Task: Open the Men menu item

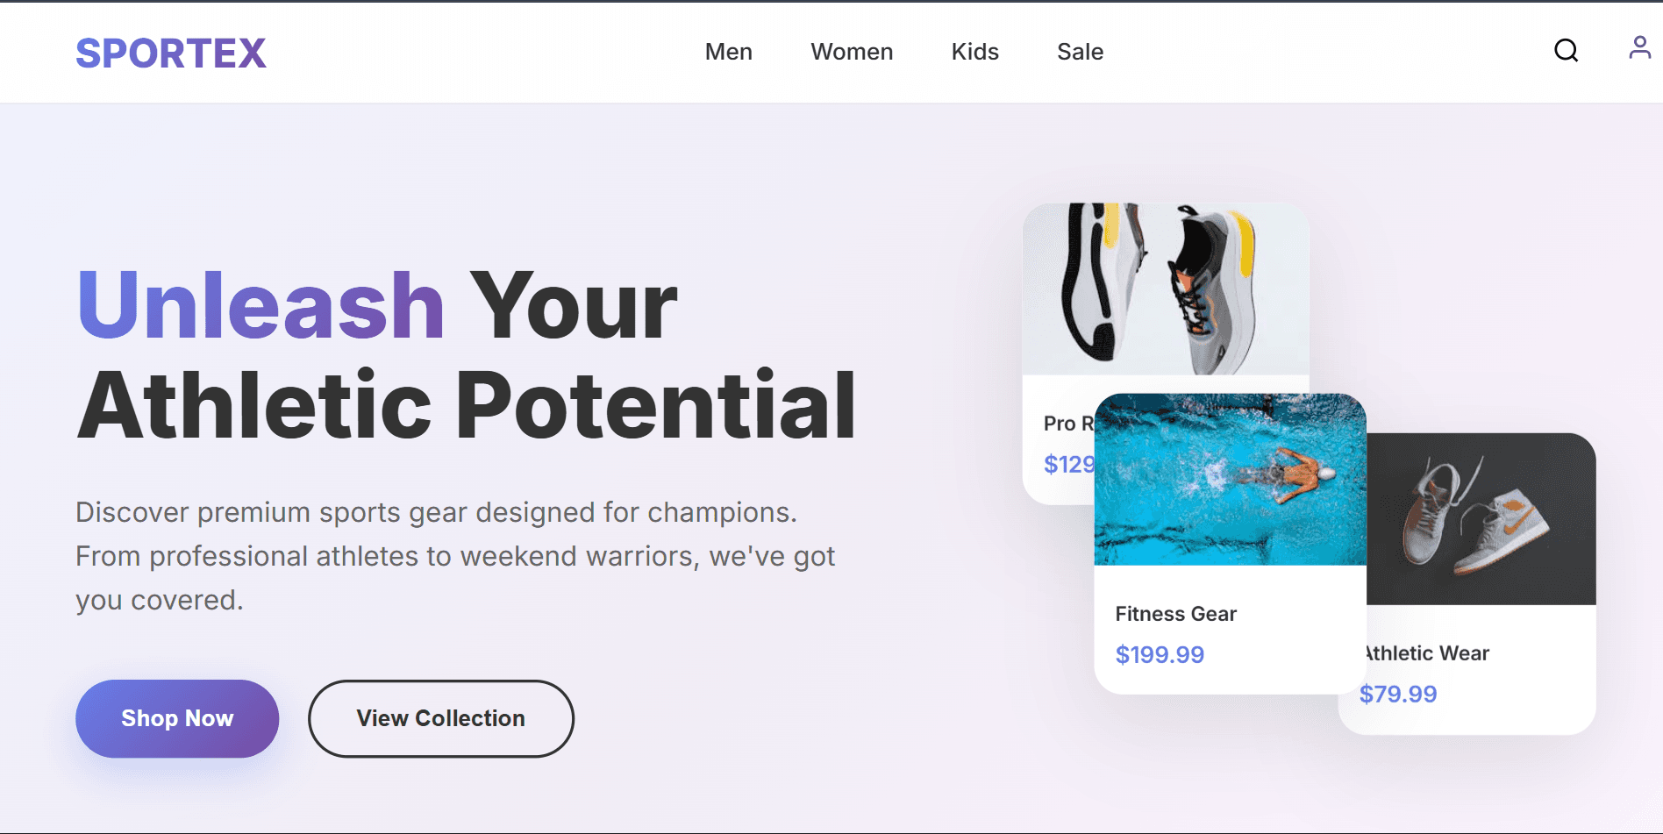Action: click(x=728, y=52)
